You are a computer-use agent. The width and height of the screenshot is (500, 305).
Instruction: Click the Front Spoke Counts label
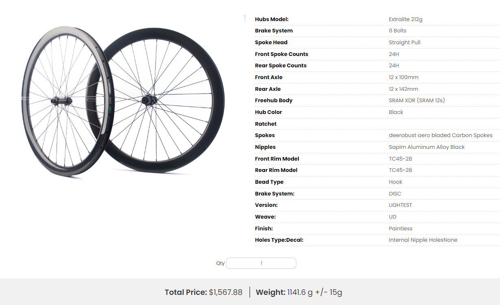point(281,54)
